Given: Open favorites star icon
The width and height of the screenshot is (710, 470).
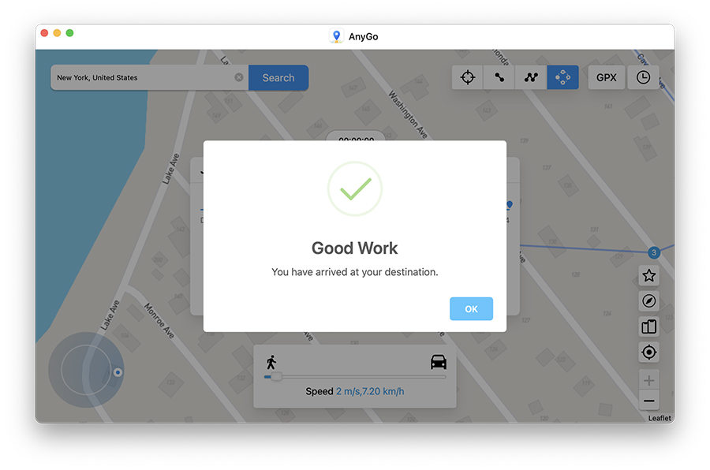Looking at the screenshot, I should point(648,276).
